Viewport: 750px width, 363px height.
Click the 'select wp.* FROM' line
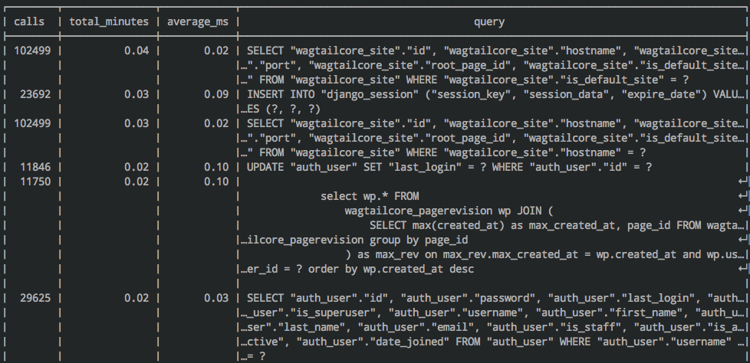[370, 196]
